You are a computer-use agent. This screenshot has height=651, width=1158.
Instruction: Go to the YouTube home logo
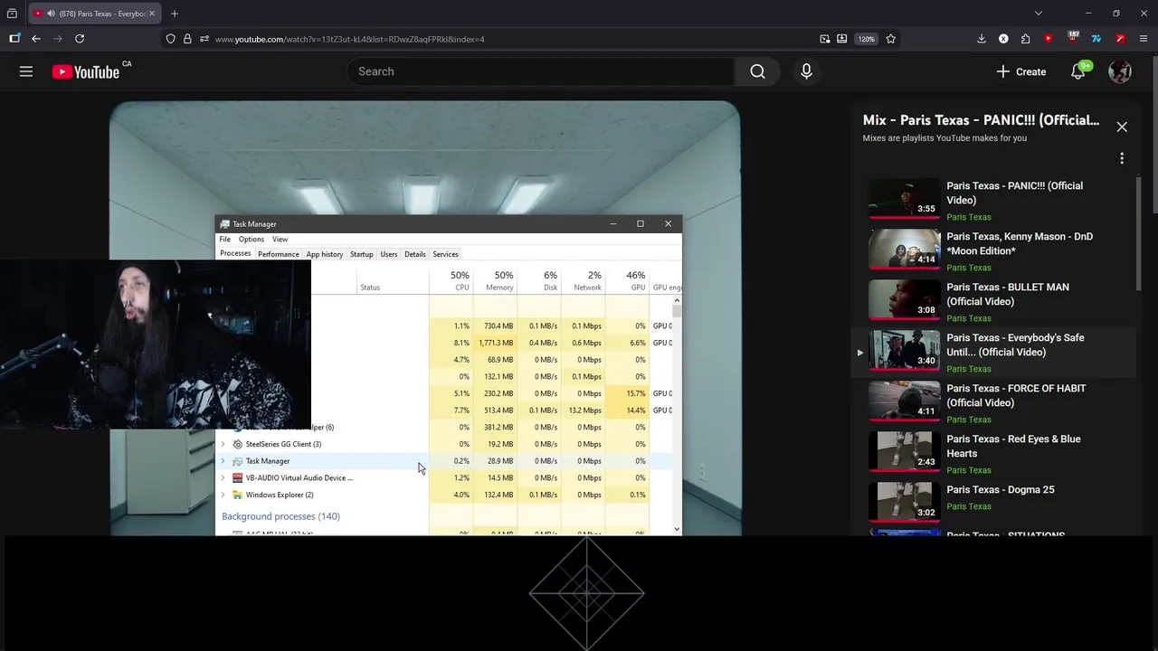(86, 71)
